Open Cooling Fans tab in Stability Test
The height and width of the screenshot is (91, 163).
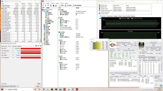click(110, 16)
